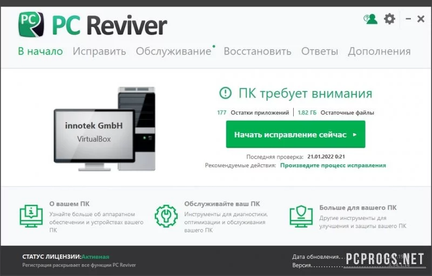Click '177' application remnants count

pyautogui.click(x=222, y=113)
